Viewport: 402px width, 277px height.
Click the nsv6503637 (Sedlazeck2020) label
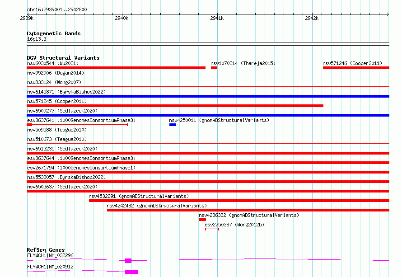(62, 187)
